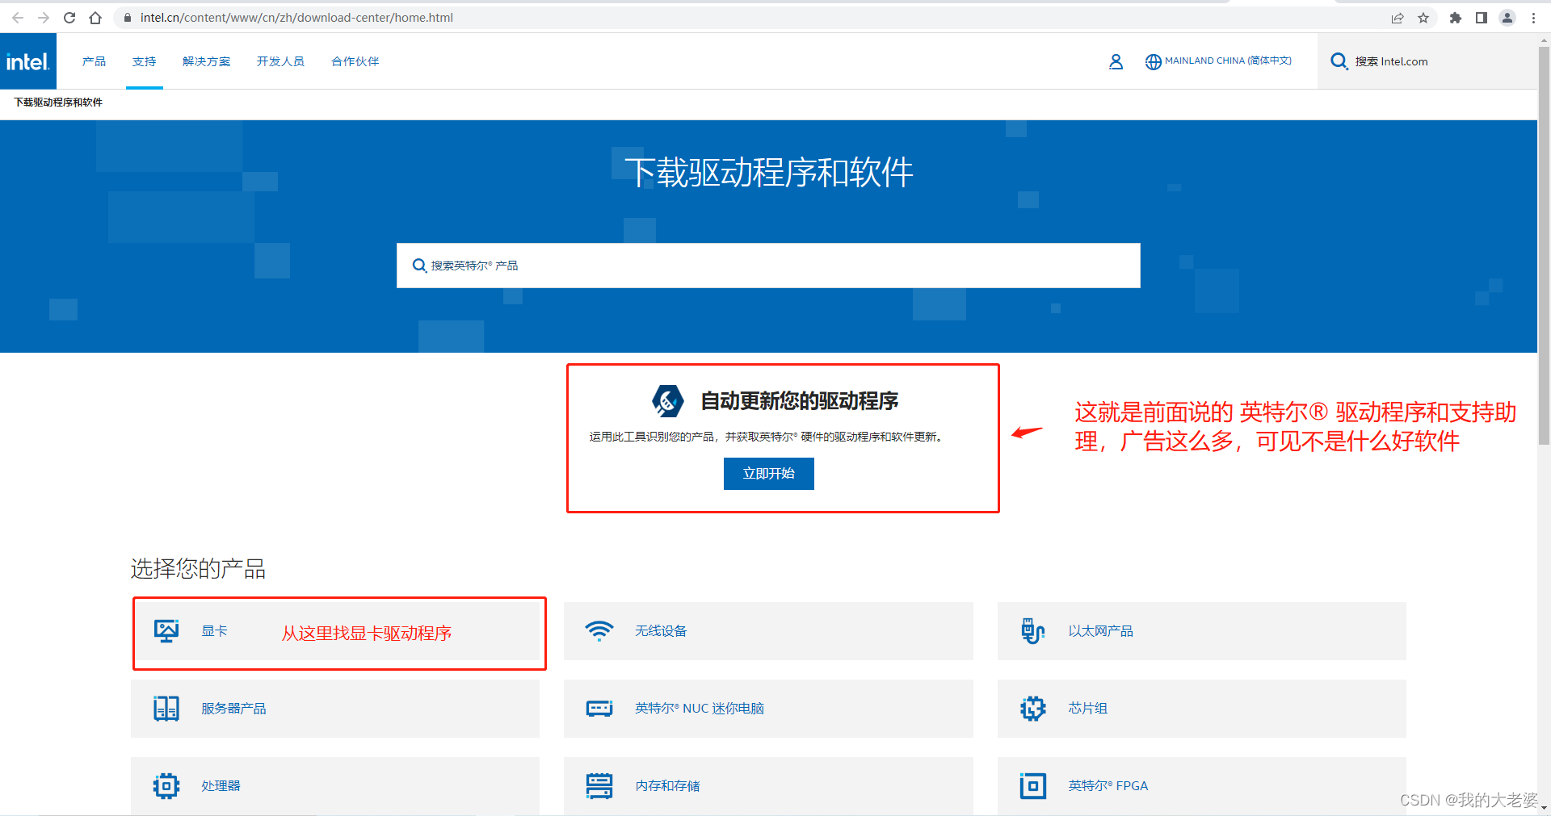The height and width of the screenshot is (816, 1551).
Task: Select the NUC mini PC icon
Action: tap(599, 709)
